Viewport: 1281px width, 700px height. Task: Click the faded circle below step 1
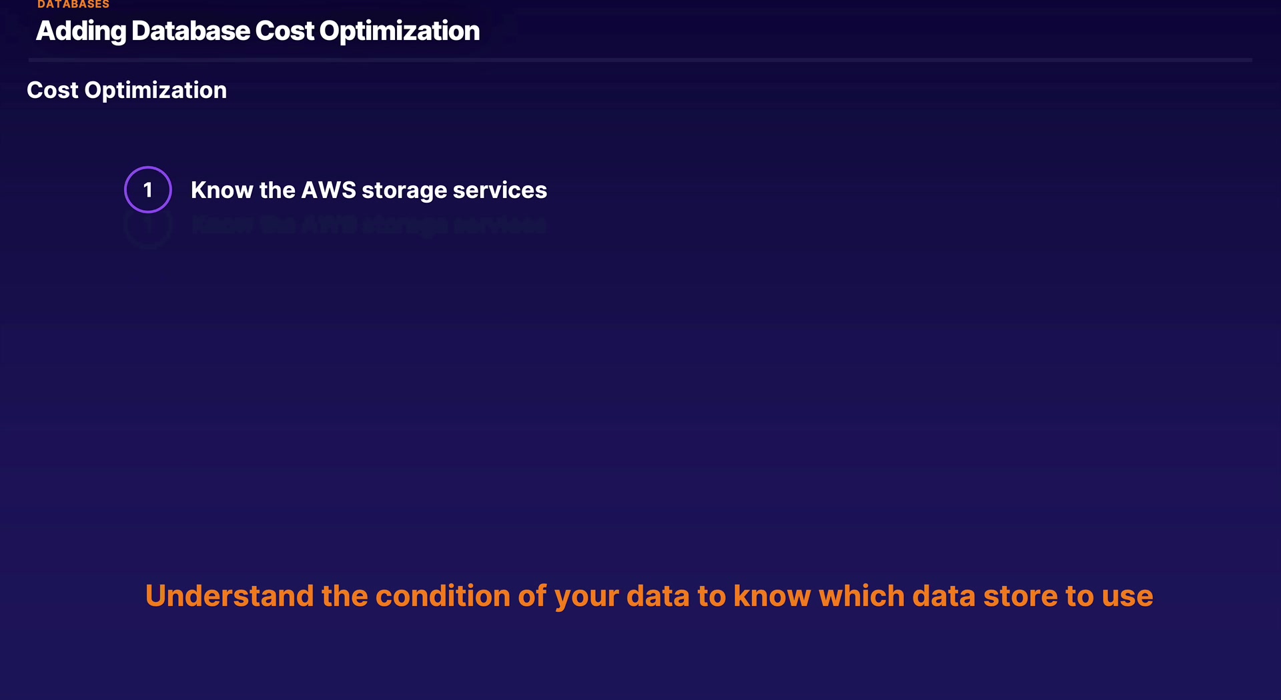148,228
